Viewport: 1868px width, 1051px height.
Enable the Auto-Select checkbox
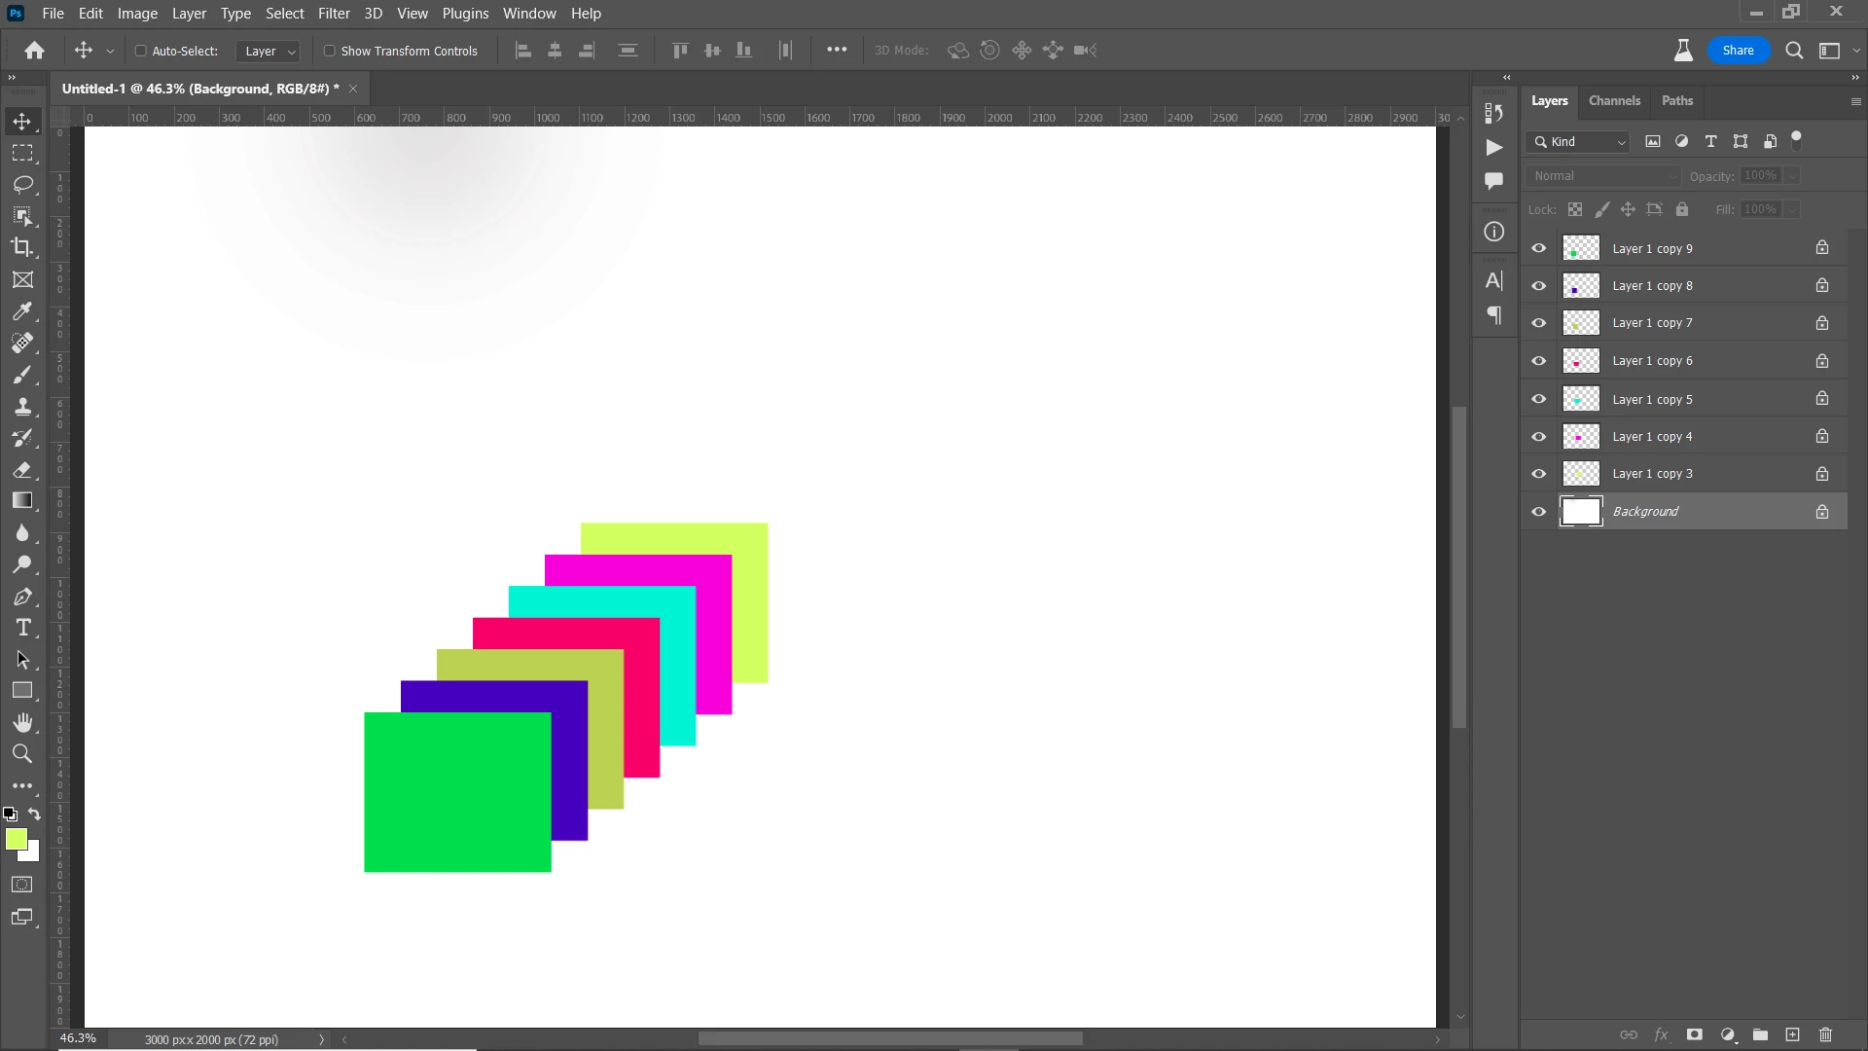click(x=140, y=51)
